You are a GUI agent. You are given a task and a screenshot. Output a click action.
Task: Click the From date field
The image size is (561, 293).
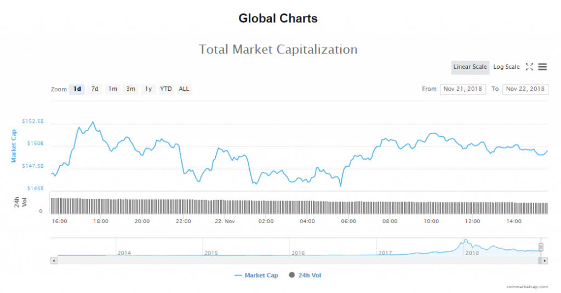click(x=462, y=89)
